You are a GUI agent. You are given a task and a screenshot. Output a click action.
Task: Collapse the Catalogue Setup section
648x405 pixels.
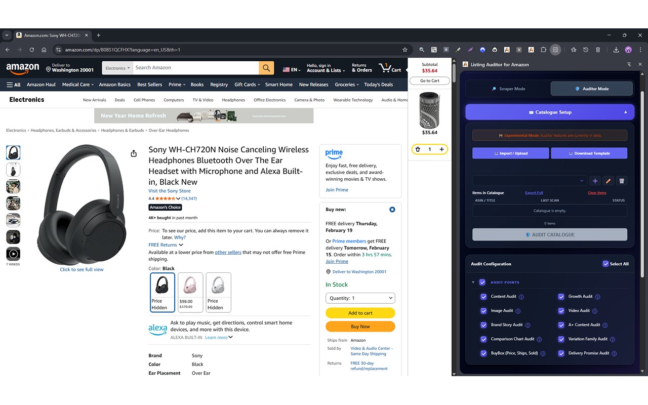coord(550,112)
